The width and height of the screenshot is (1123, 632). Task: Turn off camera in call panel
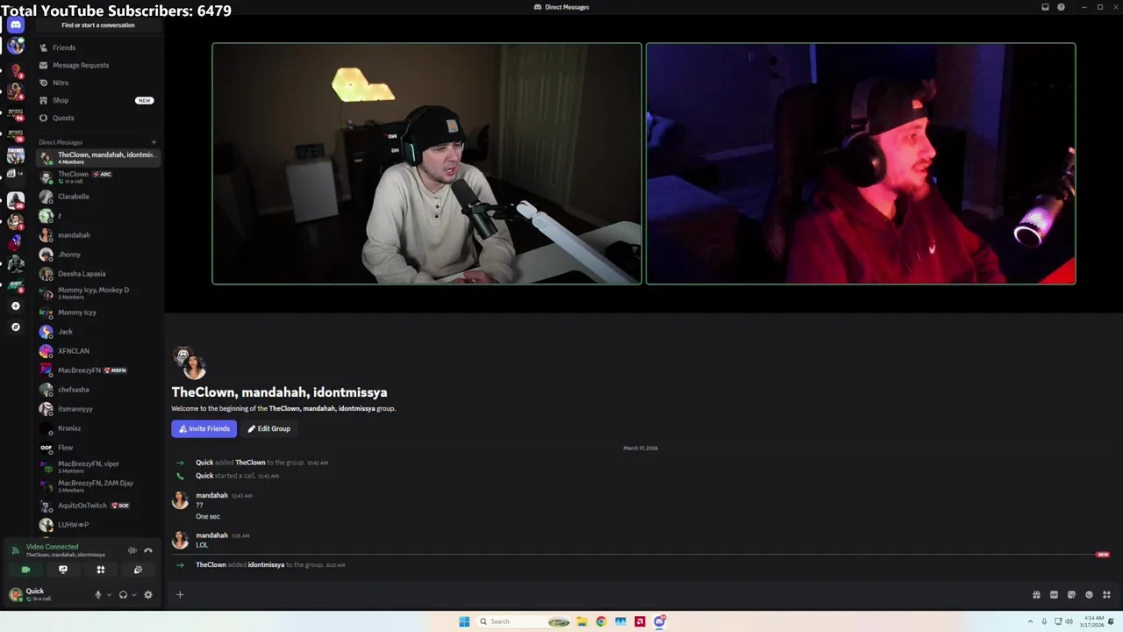[25, 570]
